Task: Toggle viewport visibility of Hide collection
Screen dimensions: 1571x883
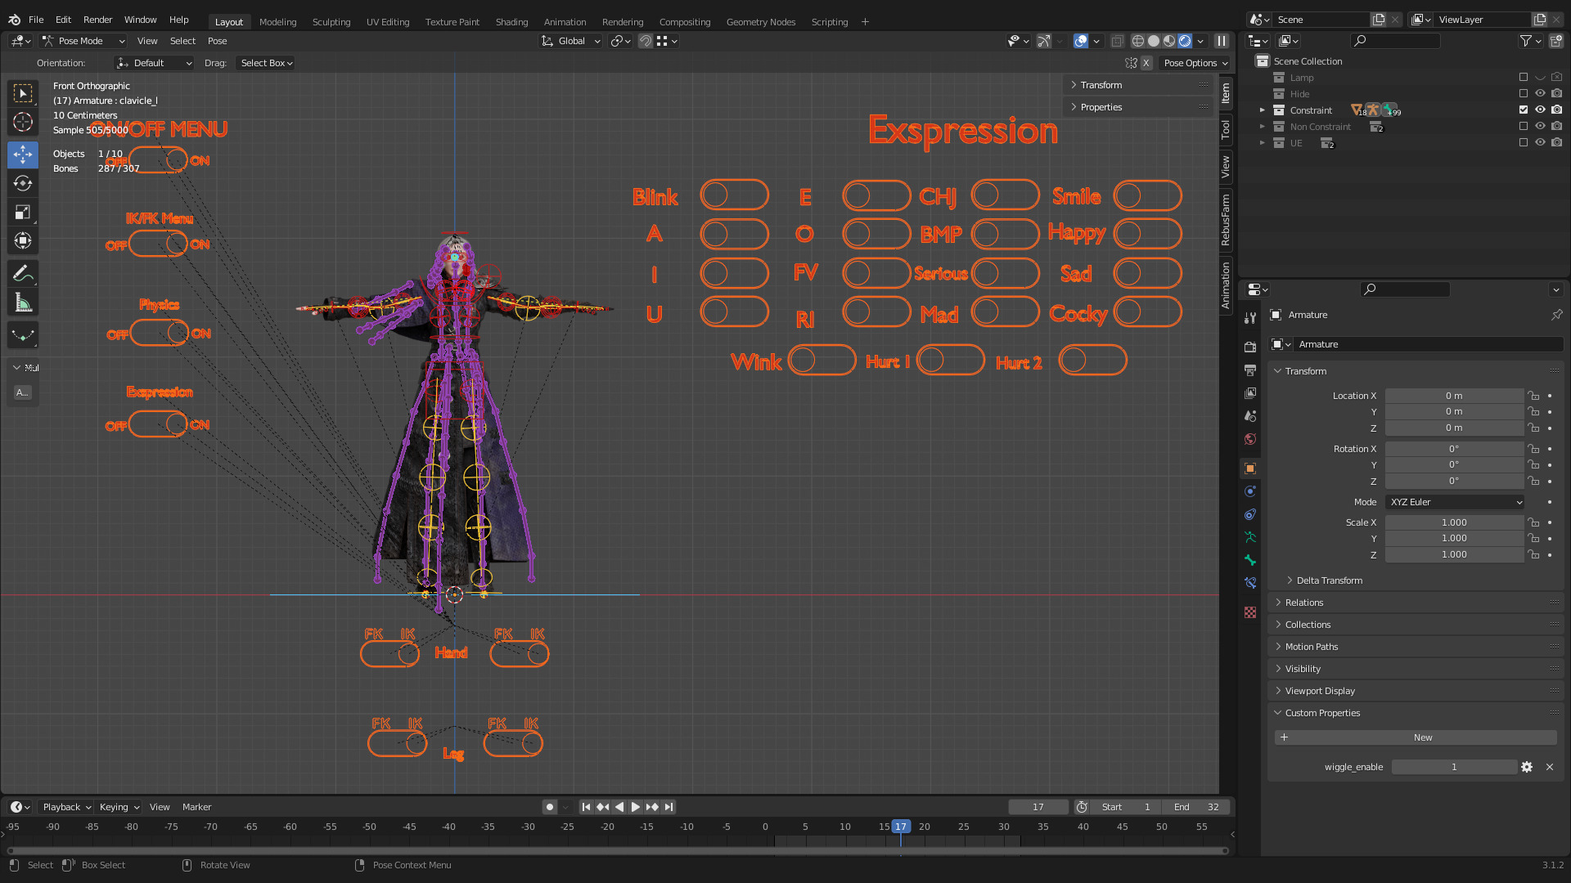Action: (x=1540, y=93)
